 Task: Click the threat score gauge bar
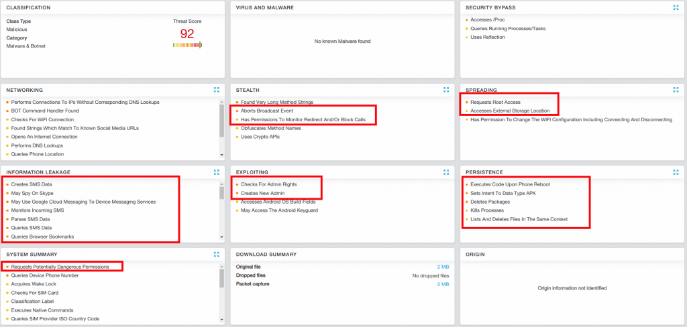point(187,45)
